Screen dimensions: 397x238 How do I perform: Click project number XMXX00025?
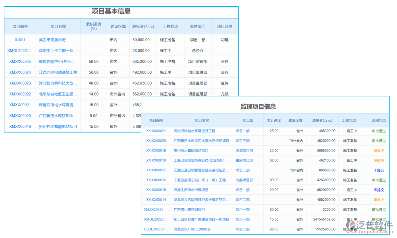pyautogui.click(x=20, y=61)
